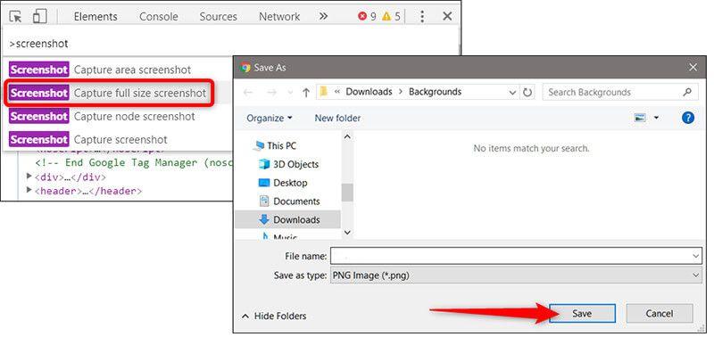Viewport: 714px width, 337px height.
Task: Click the red error count indicator
Action: [x=367, y=17]
